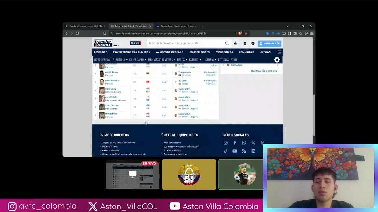The width and height of the screenshot is (378, 212).
Task: Expand the Datos submenu
Action: (x=186, y=60)
